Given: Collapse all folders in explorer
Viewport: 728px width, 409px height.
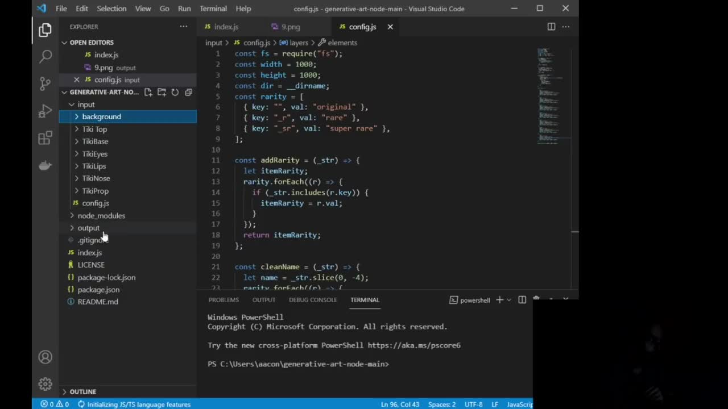Looking at the screenshot, I should [189, 92].
